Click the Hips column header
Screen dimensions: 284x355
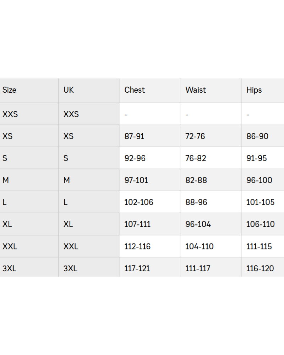click(254, 90)
